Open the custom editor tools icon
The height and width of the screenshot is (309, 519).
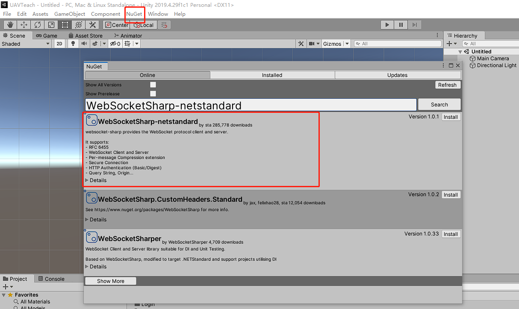coord(92,25)
